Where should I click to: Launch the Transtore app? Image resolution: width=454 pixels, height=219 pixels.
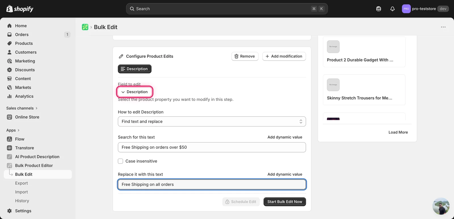tap(24, 148)
